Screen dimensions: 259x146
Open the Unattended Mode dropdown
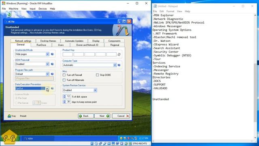[x=47, y=54]
